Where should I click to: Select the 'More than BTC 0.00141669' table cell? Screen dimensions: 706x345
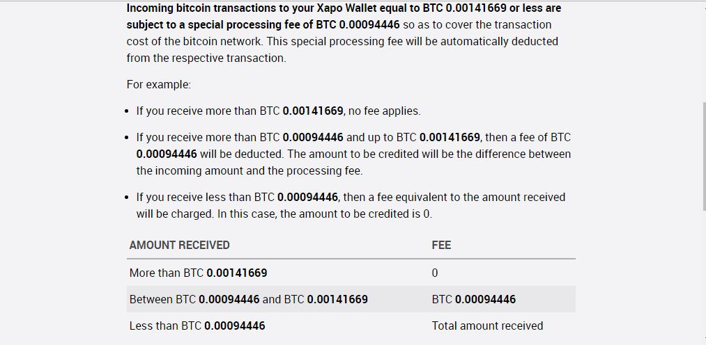coord(198,273)
